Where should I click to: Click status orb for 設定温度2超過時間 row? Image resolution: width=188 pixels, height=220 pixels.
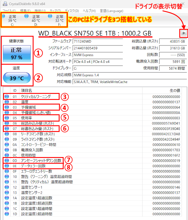(x=7, y=214)
